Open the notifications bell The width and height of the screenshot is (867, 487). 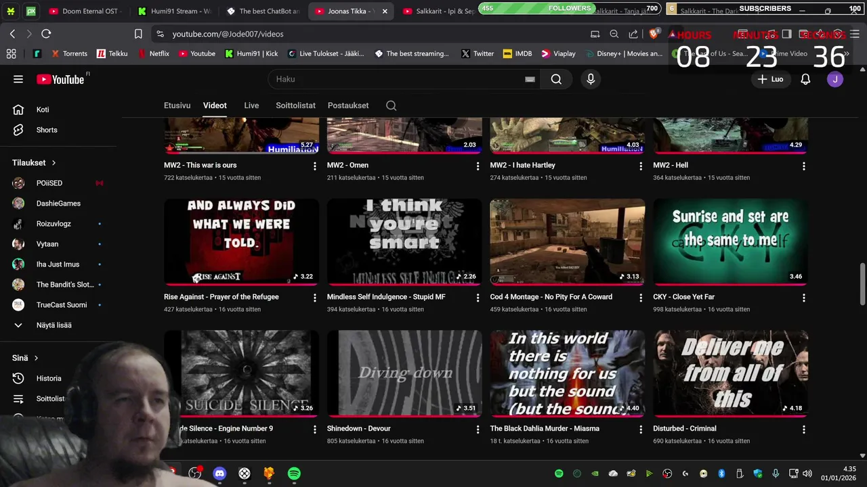[805, 79]
